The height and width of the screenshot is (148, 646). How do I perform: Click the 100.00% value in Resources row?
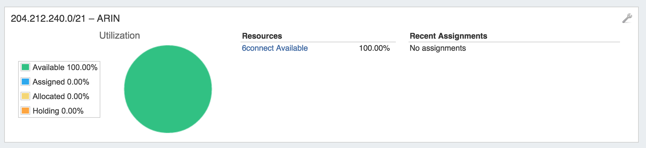coord(374,48)
